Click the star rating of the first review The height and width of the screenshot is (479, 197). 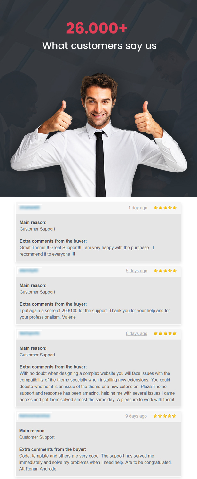pyautogui.click(x=165, y=208)
